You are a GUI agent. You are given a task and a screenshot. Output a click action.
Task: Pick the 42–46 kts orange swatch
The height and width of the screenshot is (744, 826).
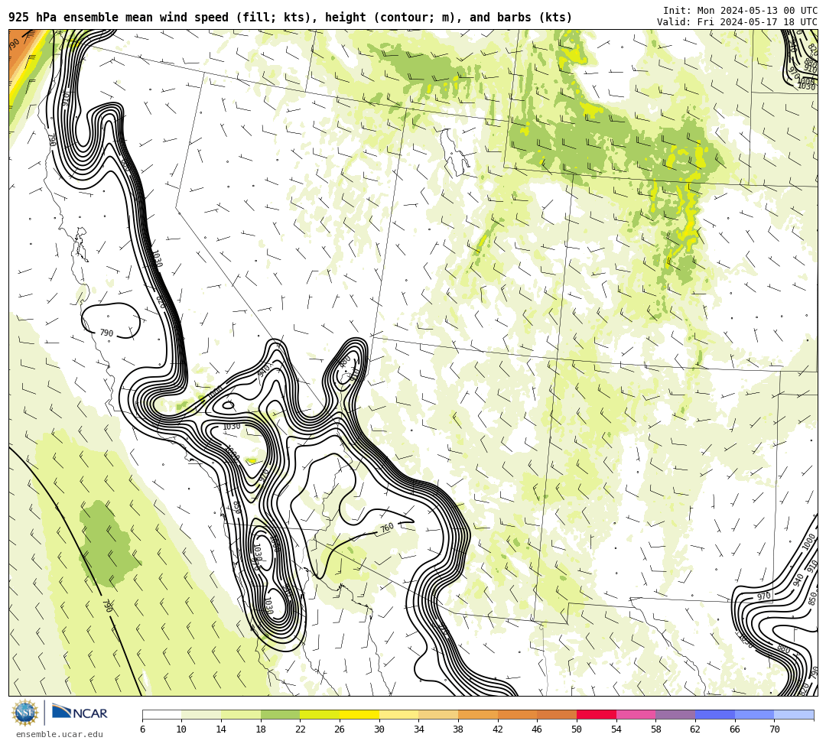(x=517, y=714)
